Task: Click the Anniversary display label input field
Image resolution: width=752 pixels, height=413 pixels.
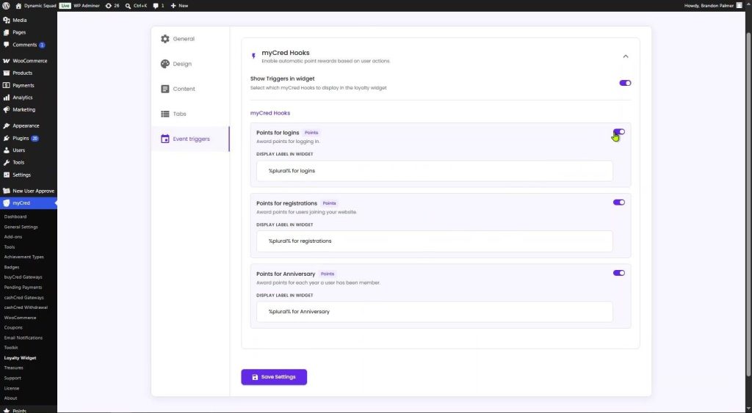Action: coord(435,312)
